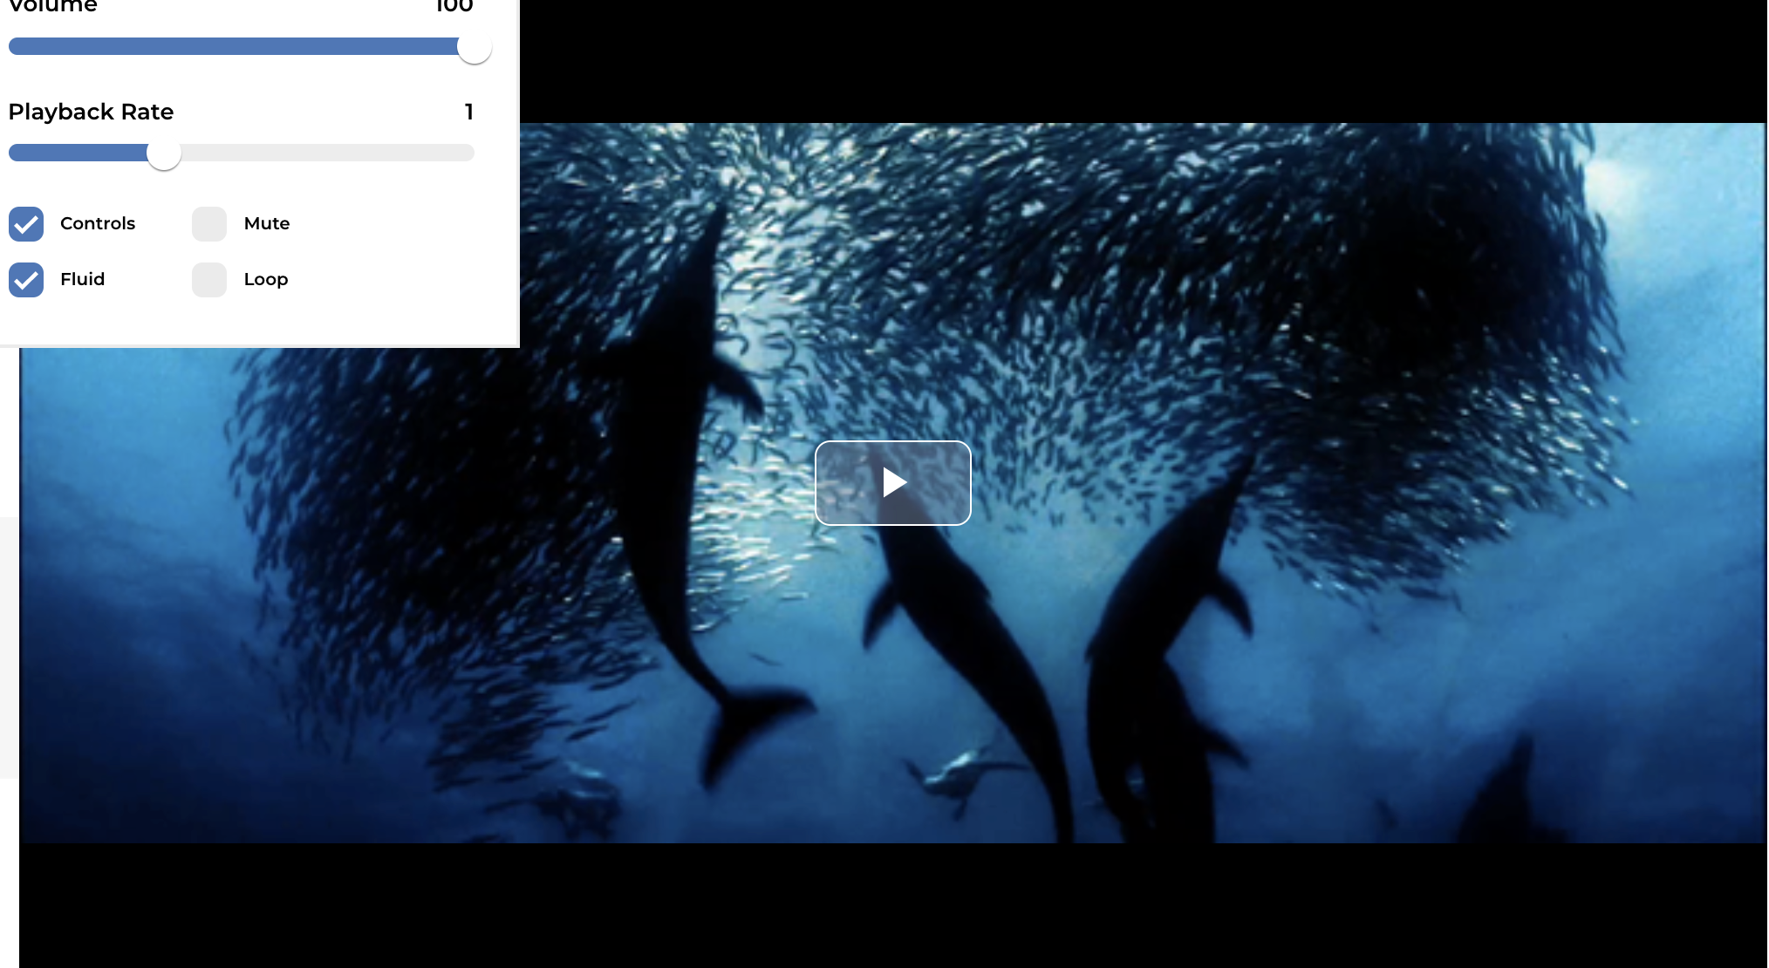
Task: Turn on the Loop checkbox
Action: click(209, 280)
